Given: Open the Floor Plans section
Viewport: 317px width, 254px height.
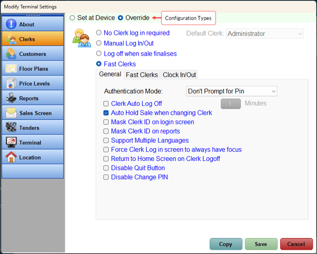Looking at the screenshot, I should 33,68.
